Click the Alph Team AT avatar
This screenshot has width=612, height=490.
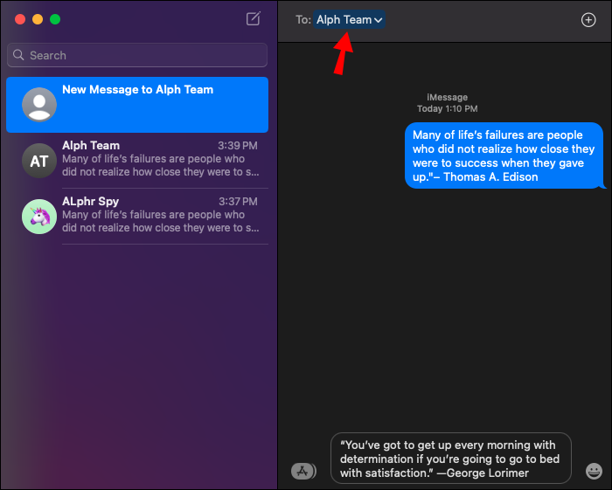tap(39, 161)
